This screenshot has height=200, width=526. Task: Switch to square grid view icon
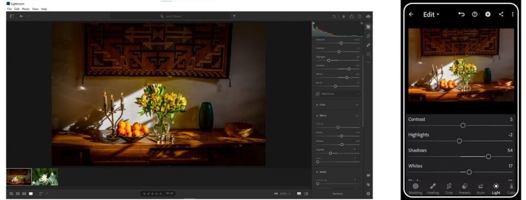(x=17, y=194)
